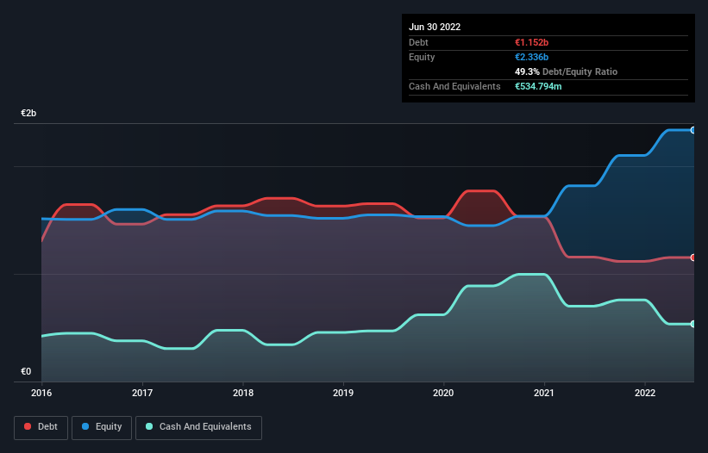Click the 2019 x-axis label
708x453 pixels.
[343, 393]
